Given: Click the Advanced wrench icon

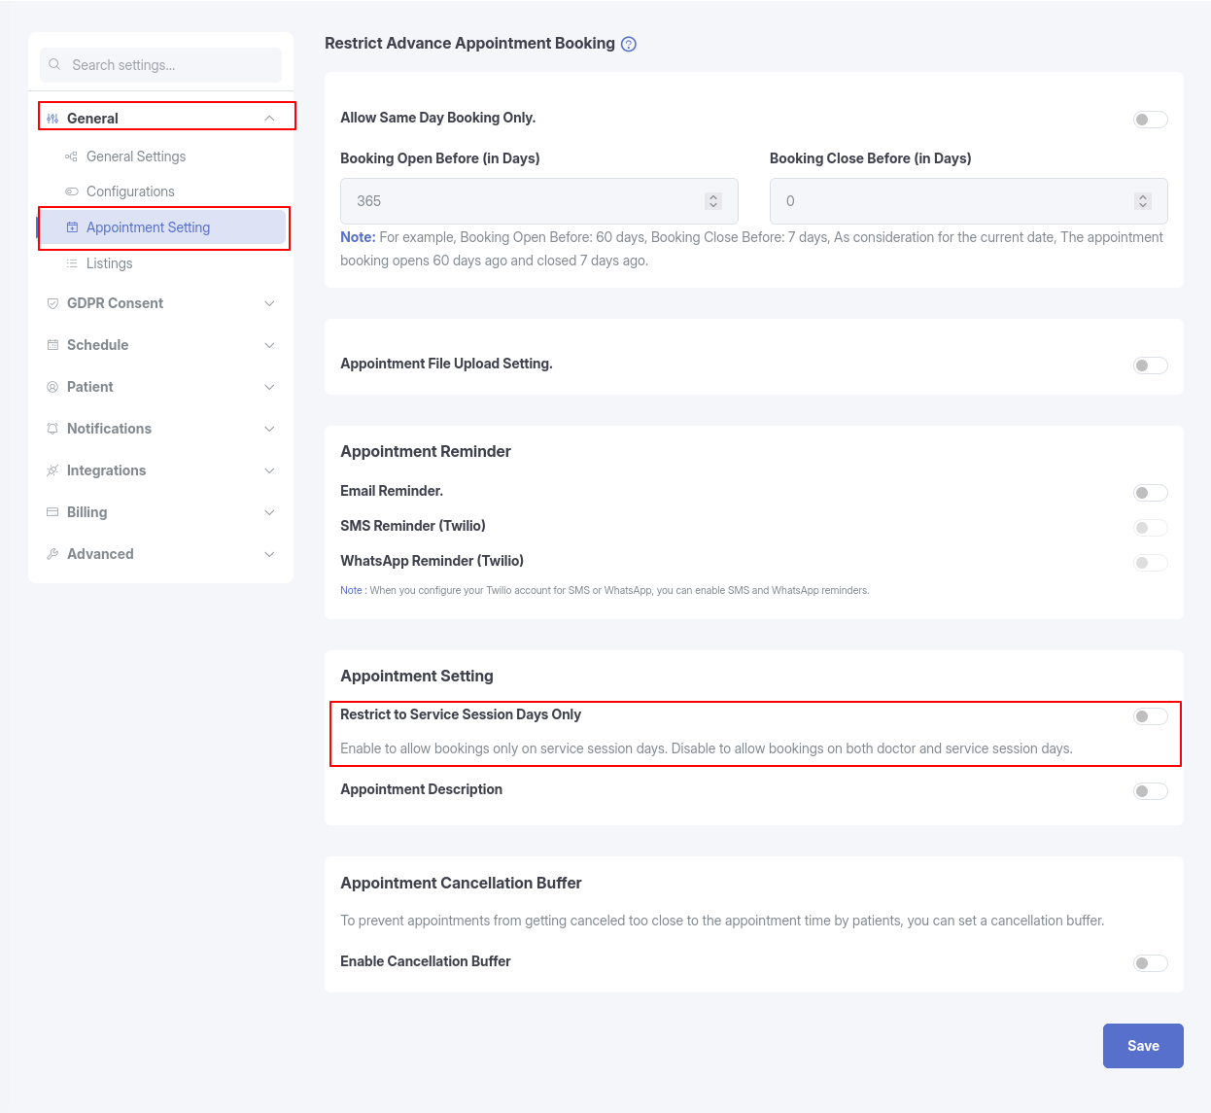Looking at the screenshot, I should 52,554.
